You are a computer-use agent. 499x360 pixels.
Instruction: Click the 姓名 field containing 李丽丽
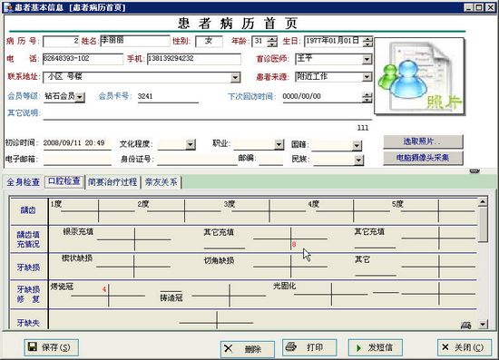coord(135,41)
